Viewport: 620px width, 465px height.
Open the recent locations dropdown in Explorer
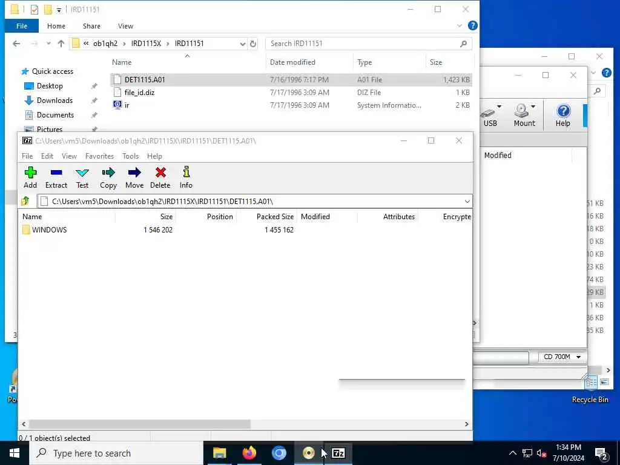tap(48, 44)
